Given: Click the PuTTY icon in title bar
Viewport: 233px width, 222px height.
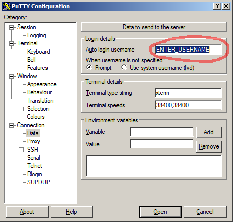Looking at the screenshot, I should [7, 6].
